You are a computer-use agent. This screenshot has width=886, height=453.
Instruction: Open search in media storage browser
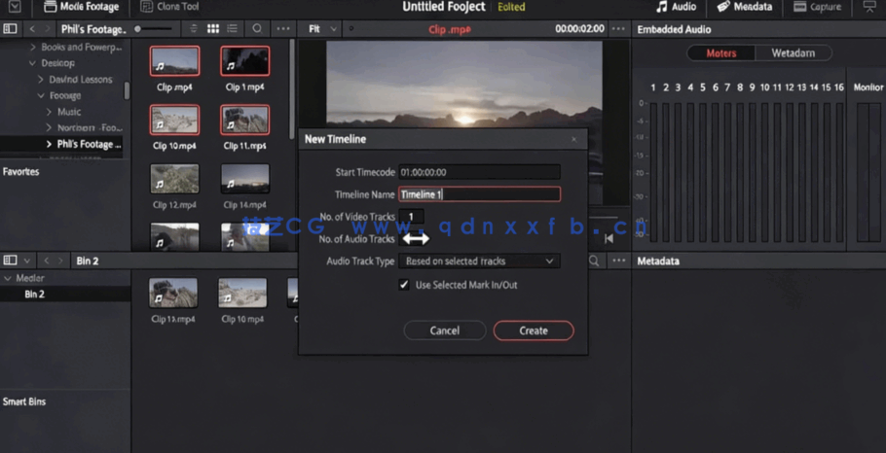tap(257, 29)
